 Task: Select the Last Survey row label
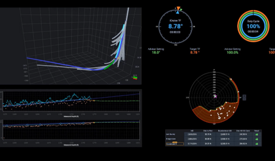(172, 134)
